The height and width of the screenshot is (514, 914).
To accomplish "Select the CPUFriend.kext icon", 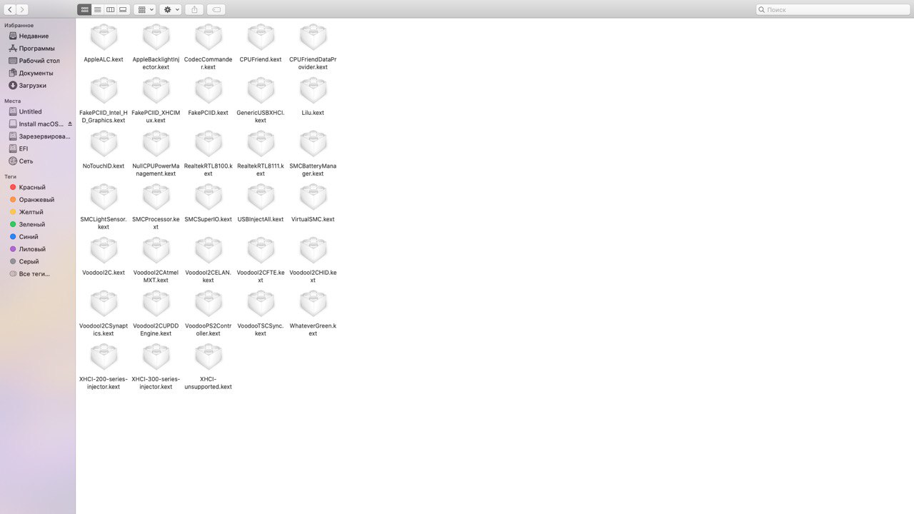I will [261, 37].
